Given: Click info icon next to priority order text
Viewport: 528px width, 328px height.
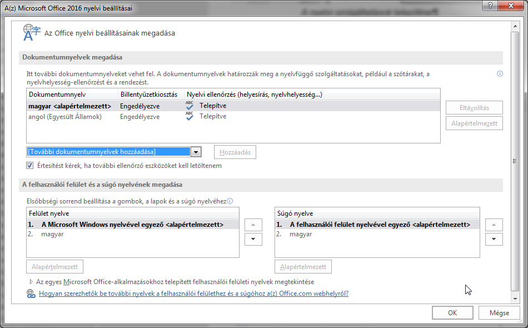Looking at the screenshot, I should coord(230,201).
